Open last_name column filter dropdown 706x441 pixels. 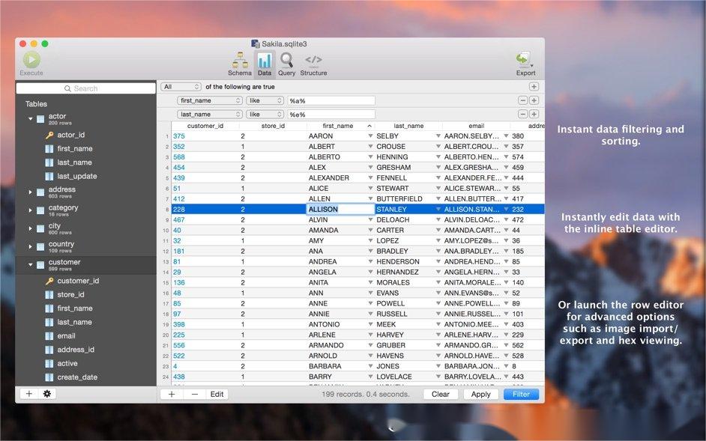pos(210,115)
